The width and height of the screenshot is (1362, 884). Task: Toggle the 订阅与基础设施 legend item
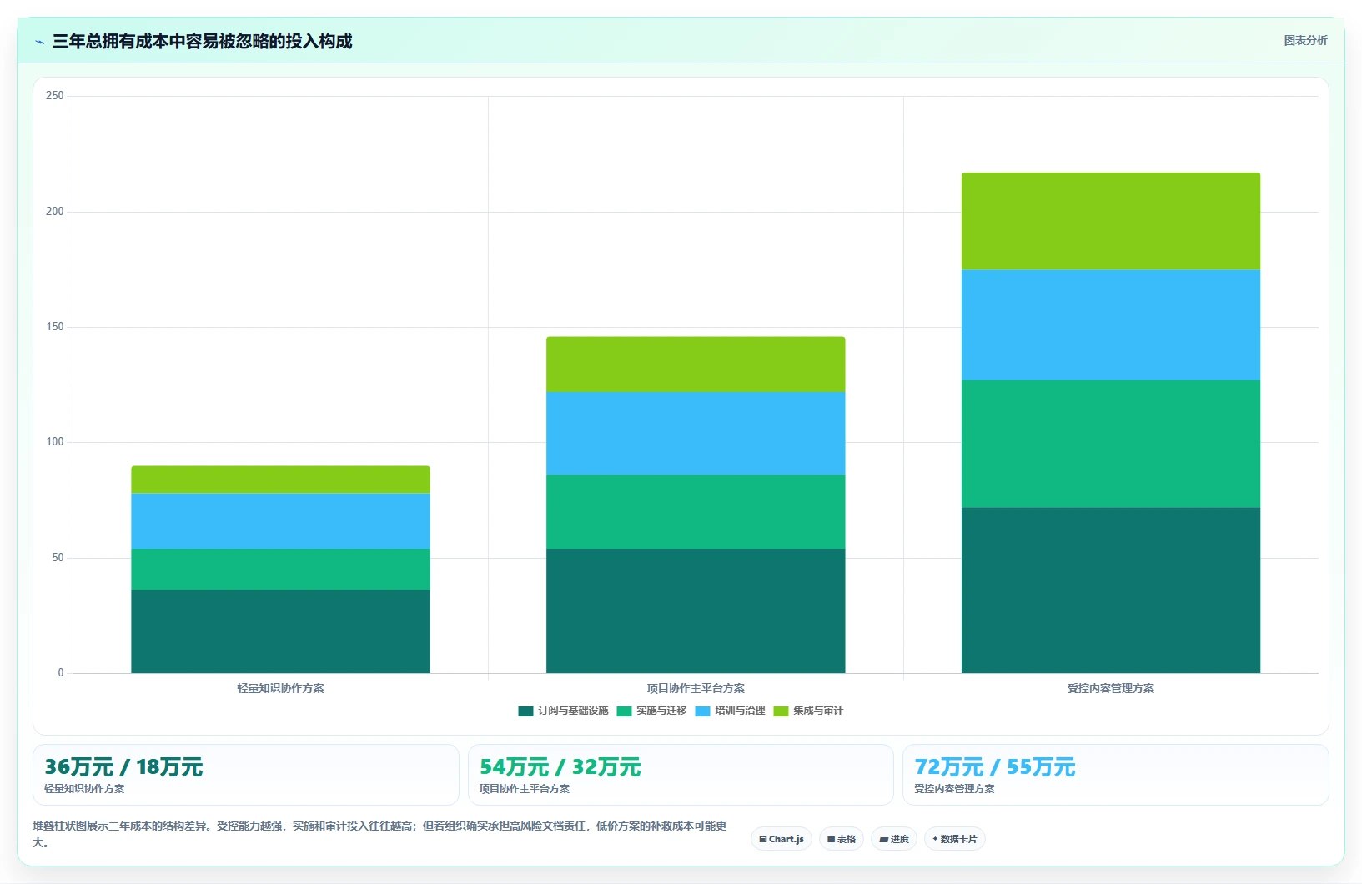pyautogui.click(x=564, y=711)
